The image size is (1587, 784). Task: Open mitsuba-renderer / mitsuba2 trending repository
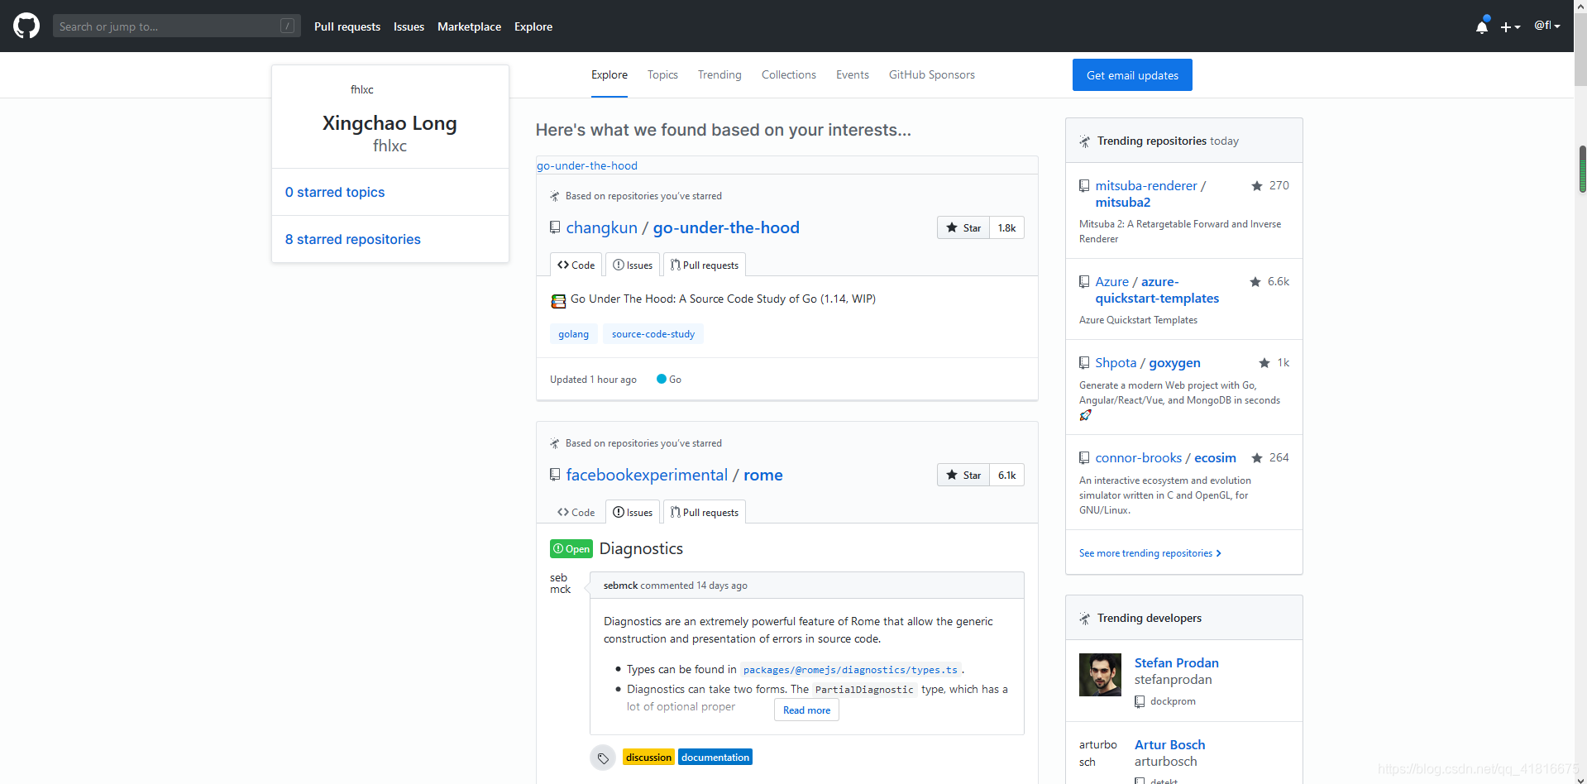[x=1150, y=194]
